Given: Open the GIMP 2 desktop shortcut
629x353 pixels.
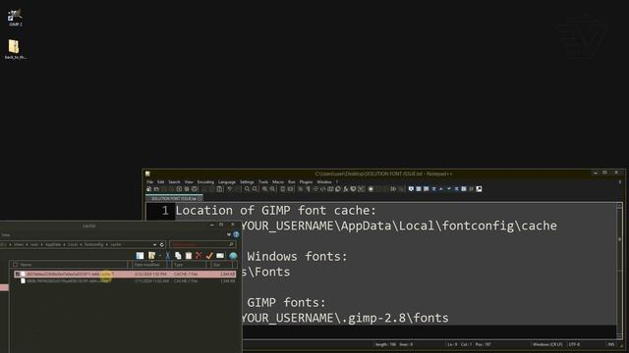Looking at the screenshot, I should point(16,18).
